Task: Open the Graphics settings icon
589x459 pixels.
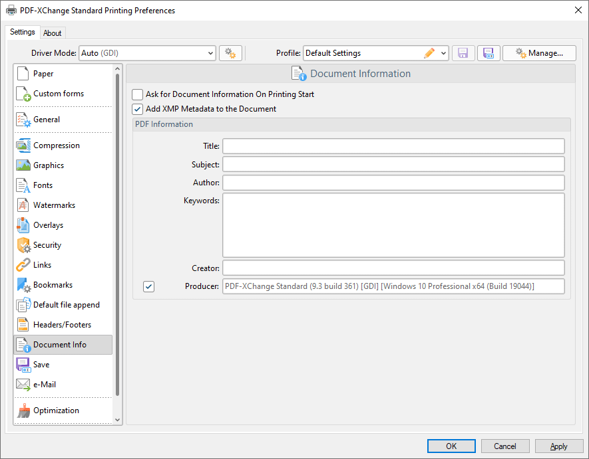Action: click(x=23, y=165)
